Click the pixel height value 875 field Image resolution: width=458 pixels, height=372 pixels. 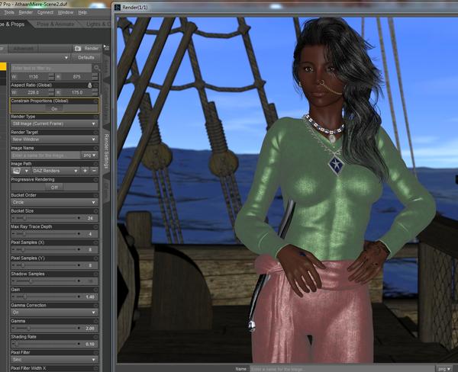pyautogui.click(x=76, y=77)
